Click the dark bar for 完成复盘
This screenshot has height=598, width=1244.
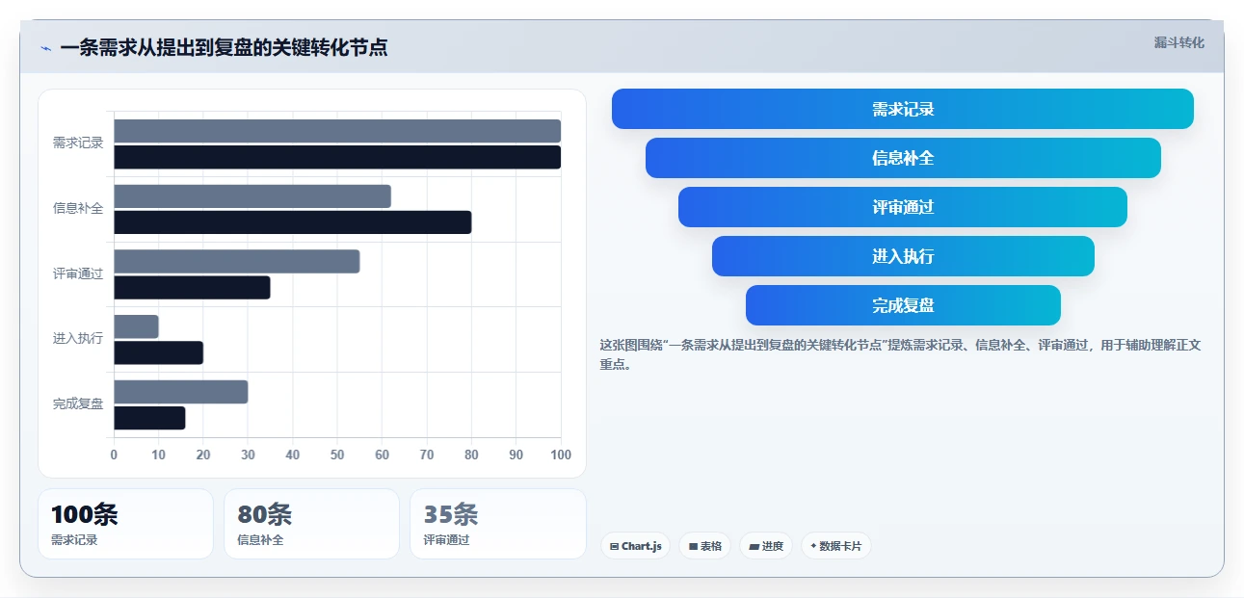tap(149, 418)
